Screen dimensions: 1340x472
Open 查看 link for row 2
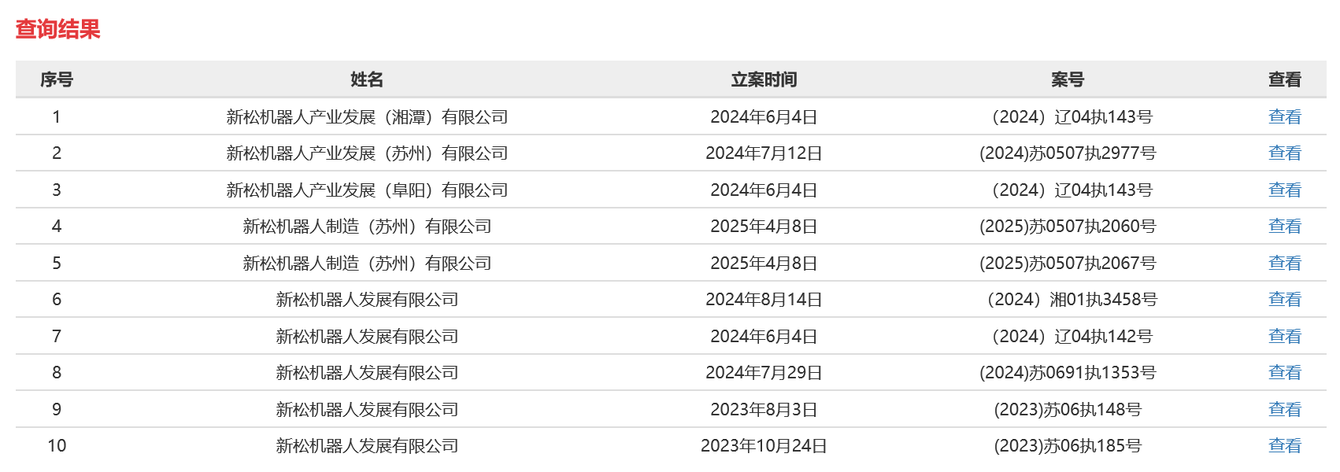[1284, 153]
